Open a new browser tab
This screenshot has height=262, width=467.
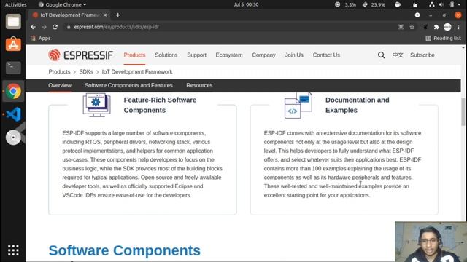click(x=118, y=15)
